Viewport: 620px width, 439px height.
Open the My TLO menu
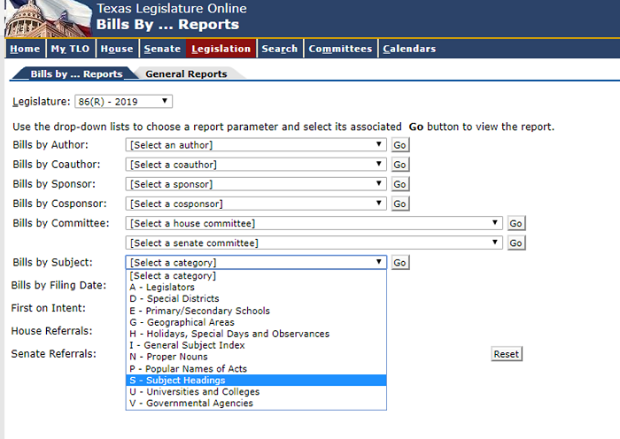tap(70, 49)
